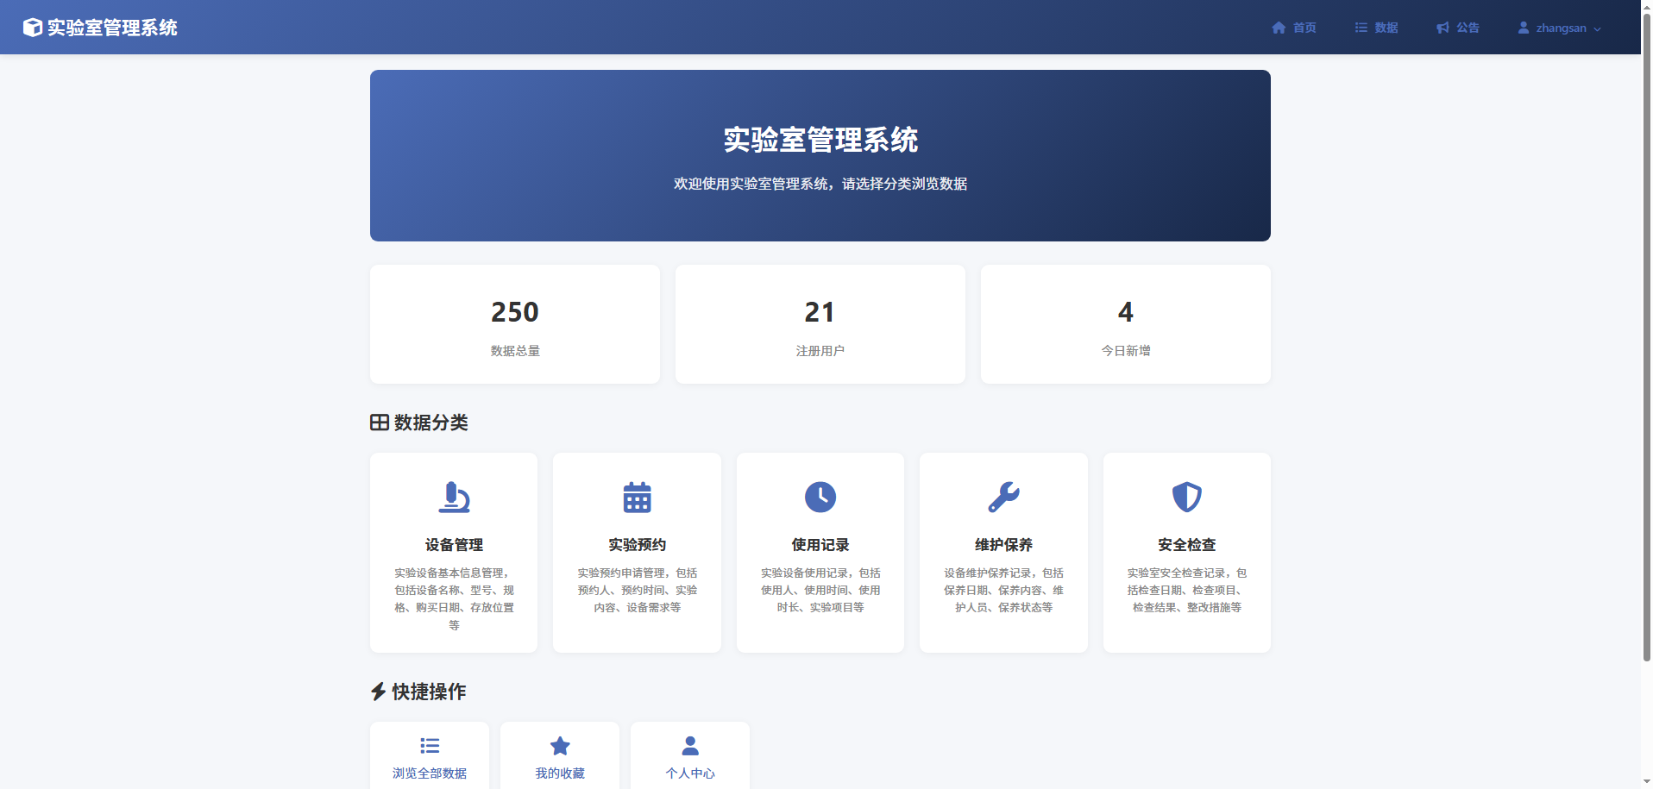Click the microscope icon for 设备管理

pyautogui.click(x=454, y=498)
